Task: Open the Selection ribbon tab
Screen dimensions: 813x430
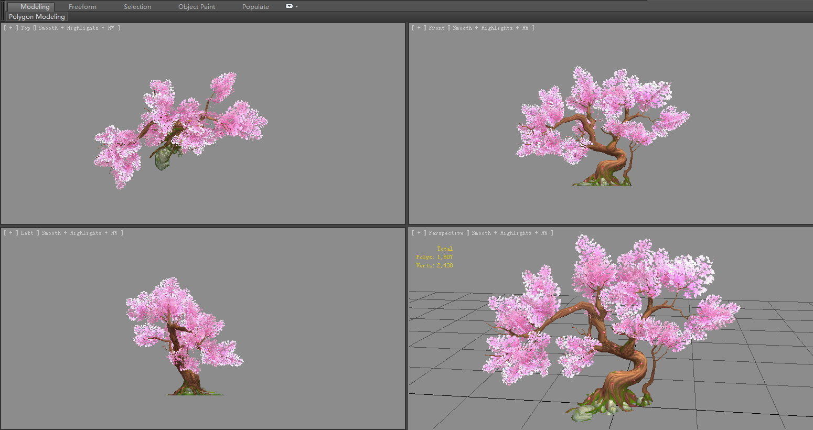Action: point(137,6)
